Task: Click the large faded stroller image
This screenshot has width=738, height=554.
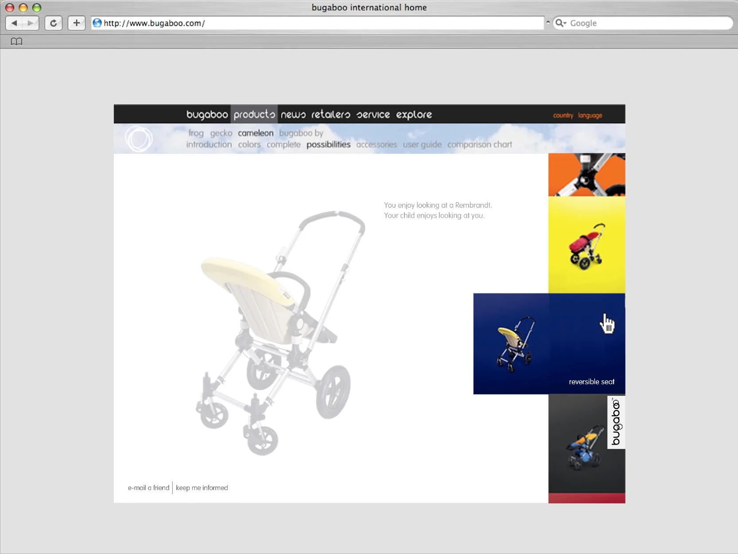Action: tap(280, 332)
